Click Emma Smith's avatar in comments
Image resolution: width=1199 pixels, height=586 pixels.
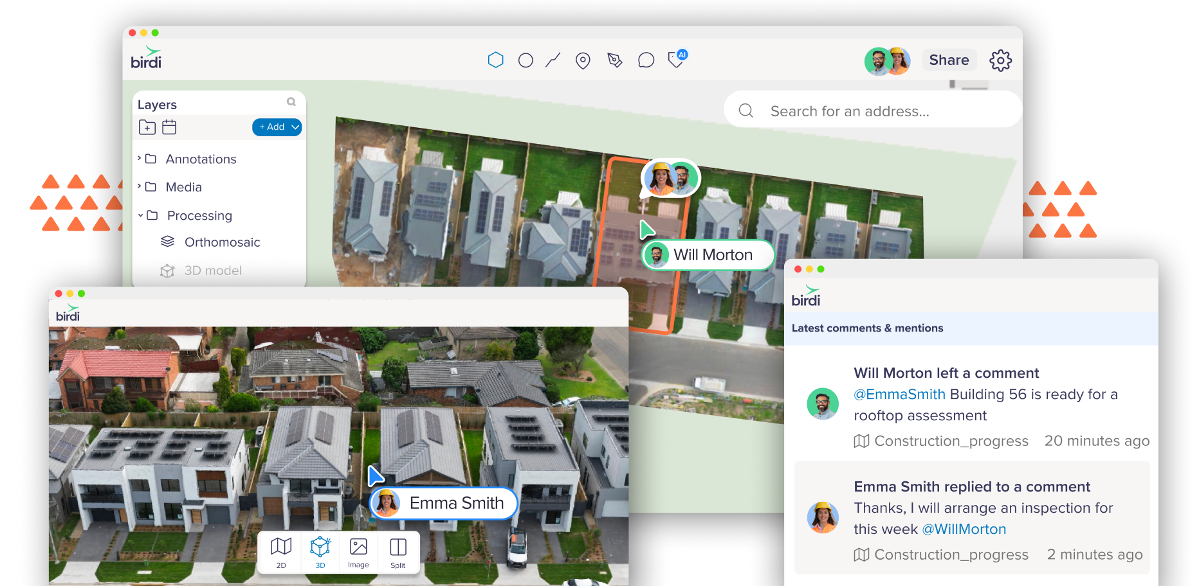(x=823, y=518)
